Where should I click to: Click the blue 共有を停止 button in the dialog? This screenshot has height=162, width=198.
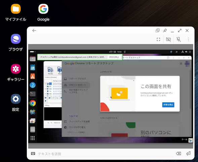[168, 105]
